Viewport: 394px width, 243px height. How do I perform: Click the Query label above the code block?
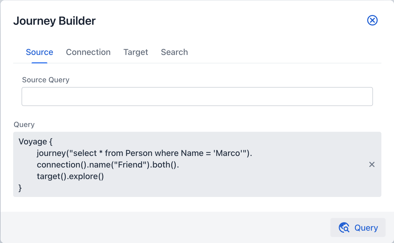24,124
